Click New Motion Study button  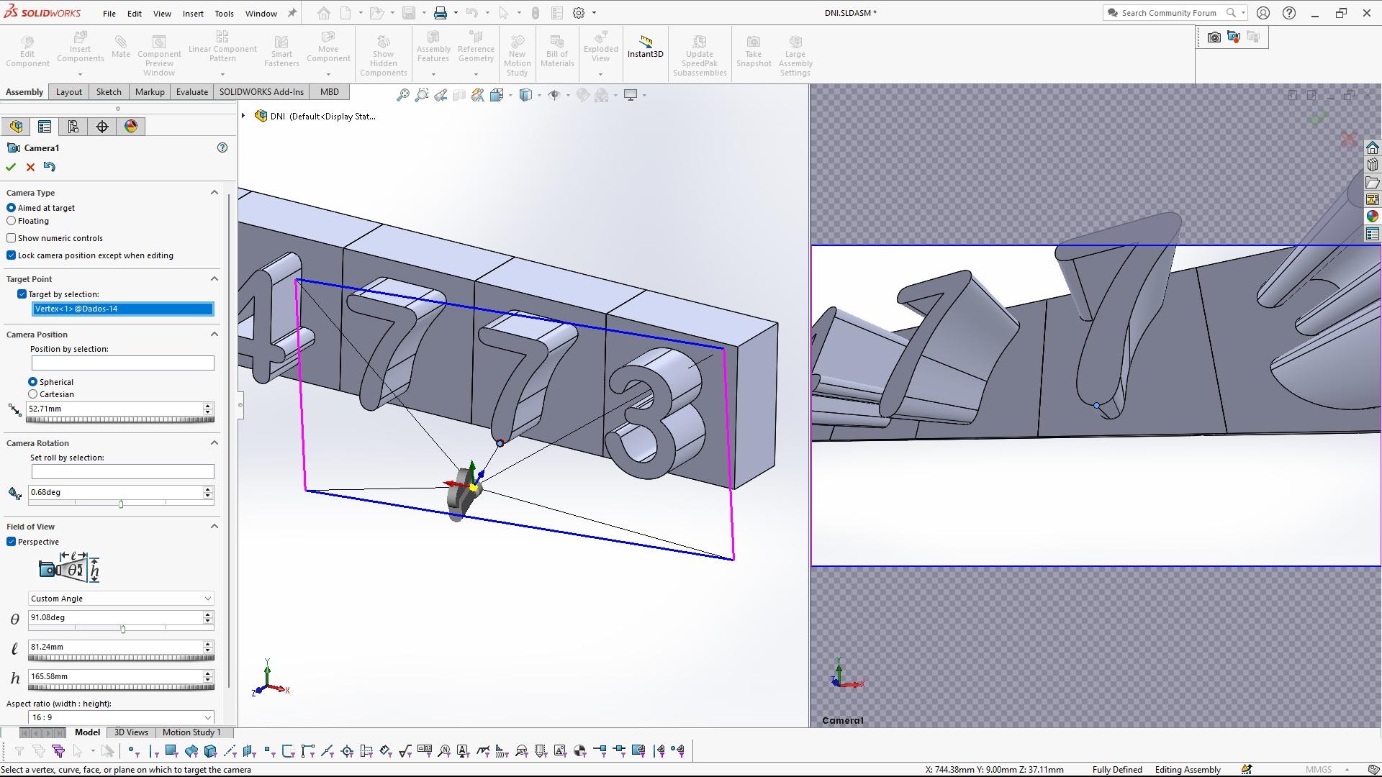[517, 55]
